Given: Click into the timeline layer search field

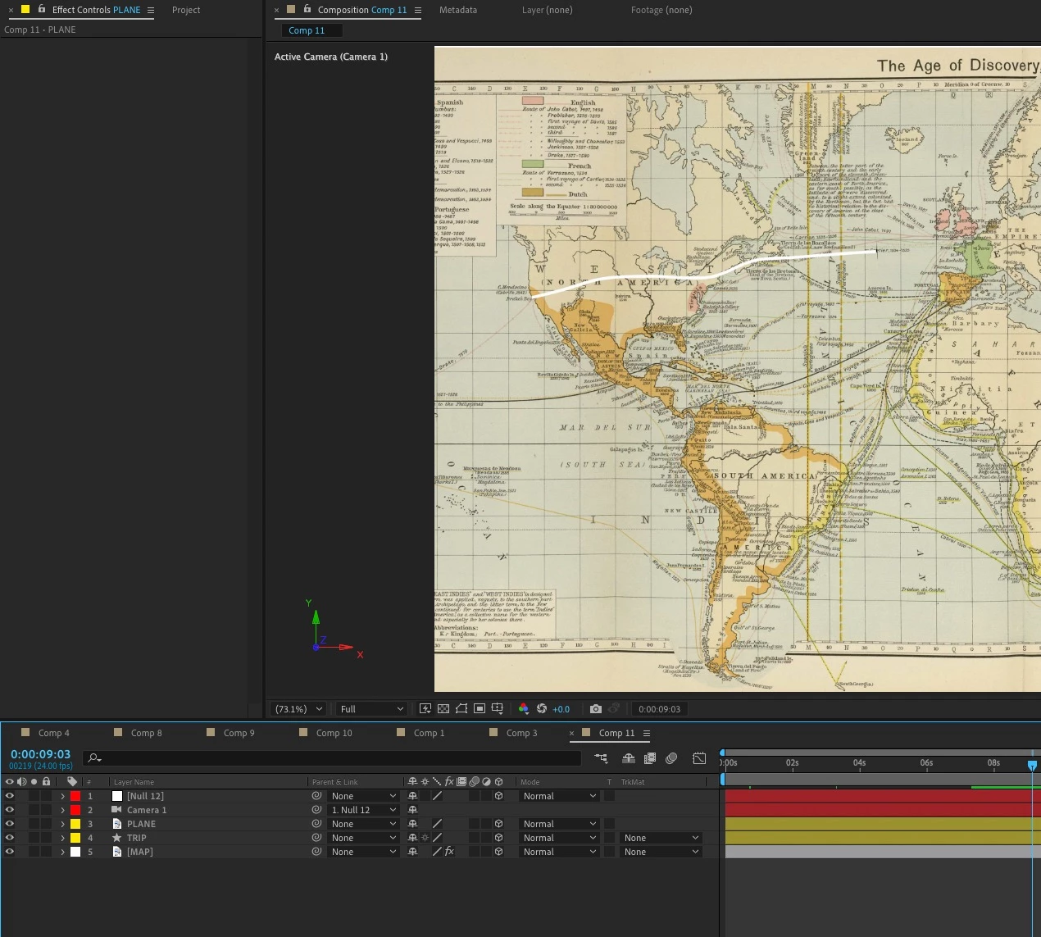Looking at the screenshot, I should [331, 758].
